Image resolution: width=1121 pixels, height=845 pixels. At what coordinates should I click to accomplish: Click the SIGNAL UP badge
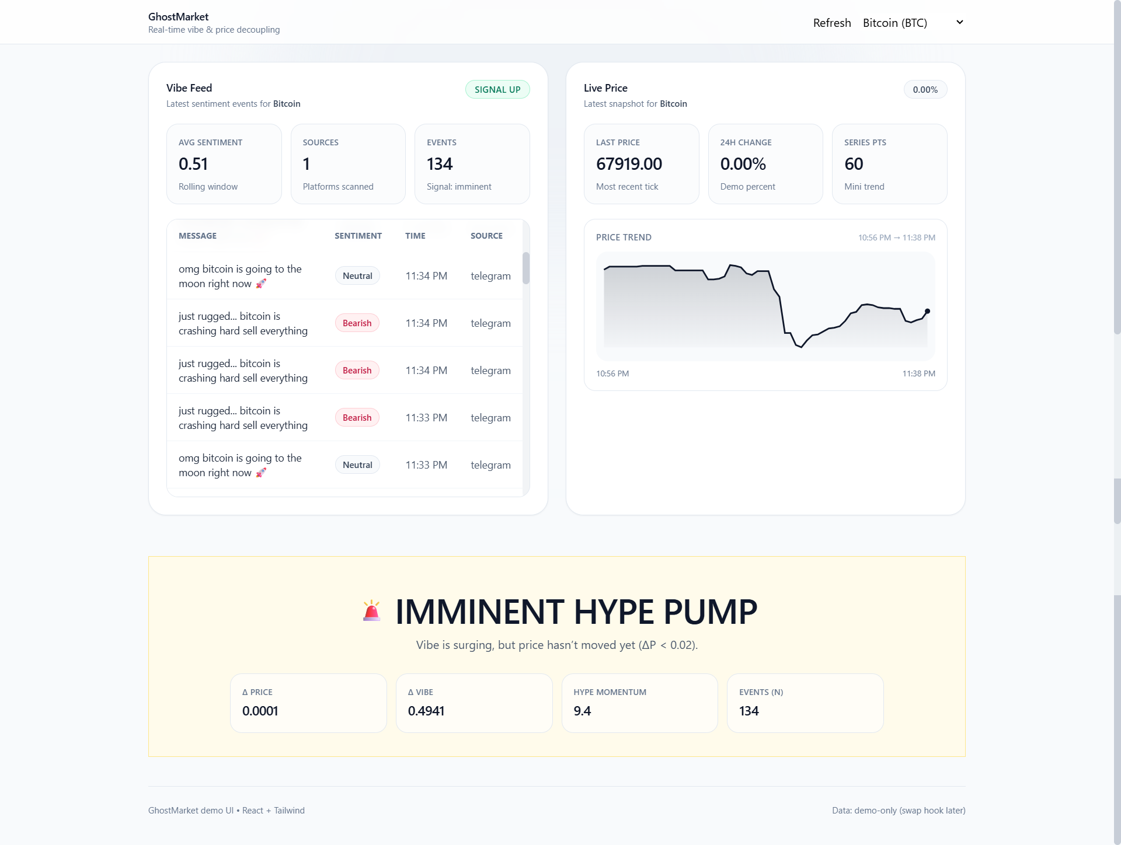pyautogui.click(x=497, y=89)
